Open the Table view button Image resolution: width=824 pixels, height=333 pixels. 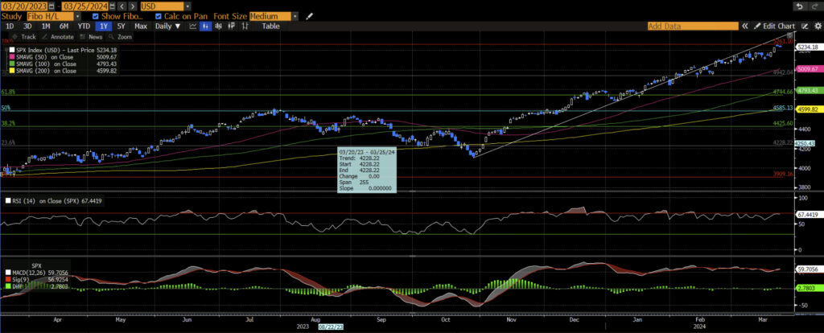[270, 26]
